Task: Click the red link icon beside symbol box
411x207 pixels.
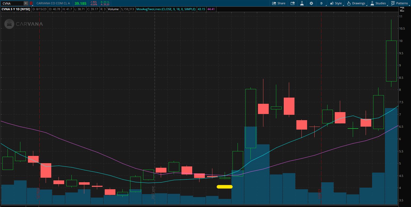Action: coord(31,3)
